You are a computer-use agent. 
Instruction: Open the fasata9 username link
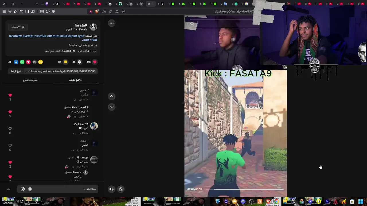pyautogui.click(x=81, y=25)
